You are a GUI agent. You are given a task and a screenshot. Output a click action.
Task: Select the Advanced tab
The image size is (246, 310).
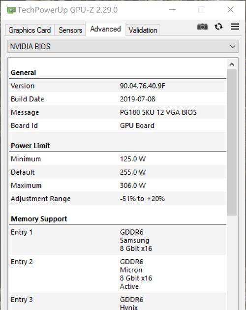click(x=105, y=29)
